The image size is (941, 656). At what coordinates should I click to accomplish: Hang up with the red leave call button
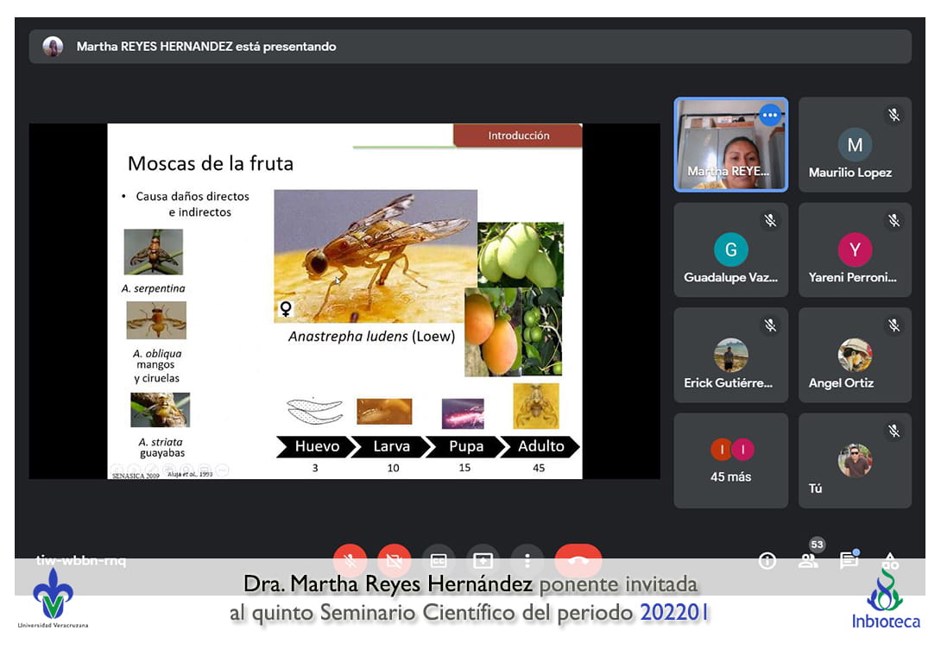coord(578,559)
